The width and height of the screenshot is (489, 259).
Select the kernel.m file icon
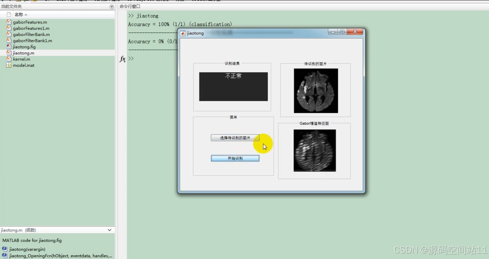(x=9, y=59)
